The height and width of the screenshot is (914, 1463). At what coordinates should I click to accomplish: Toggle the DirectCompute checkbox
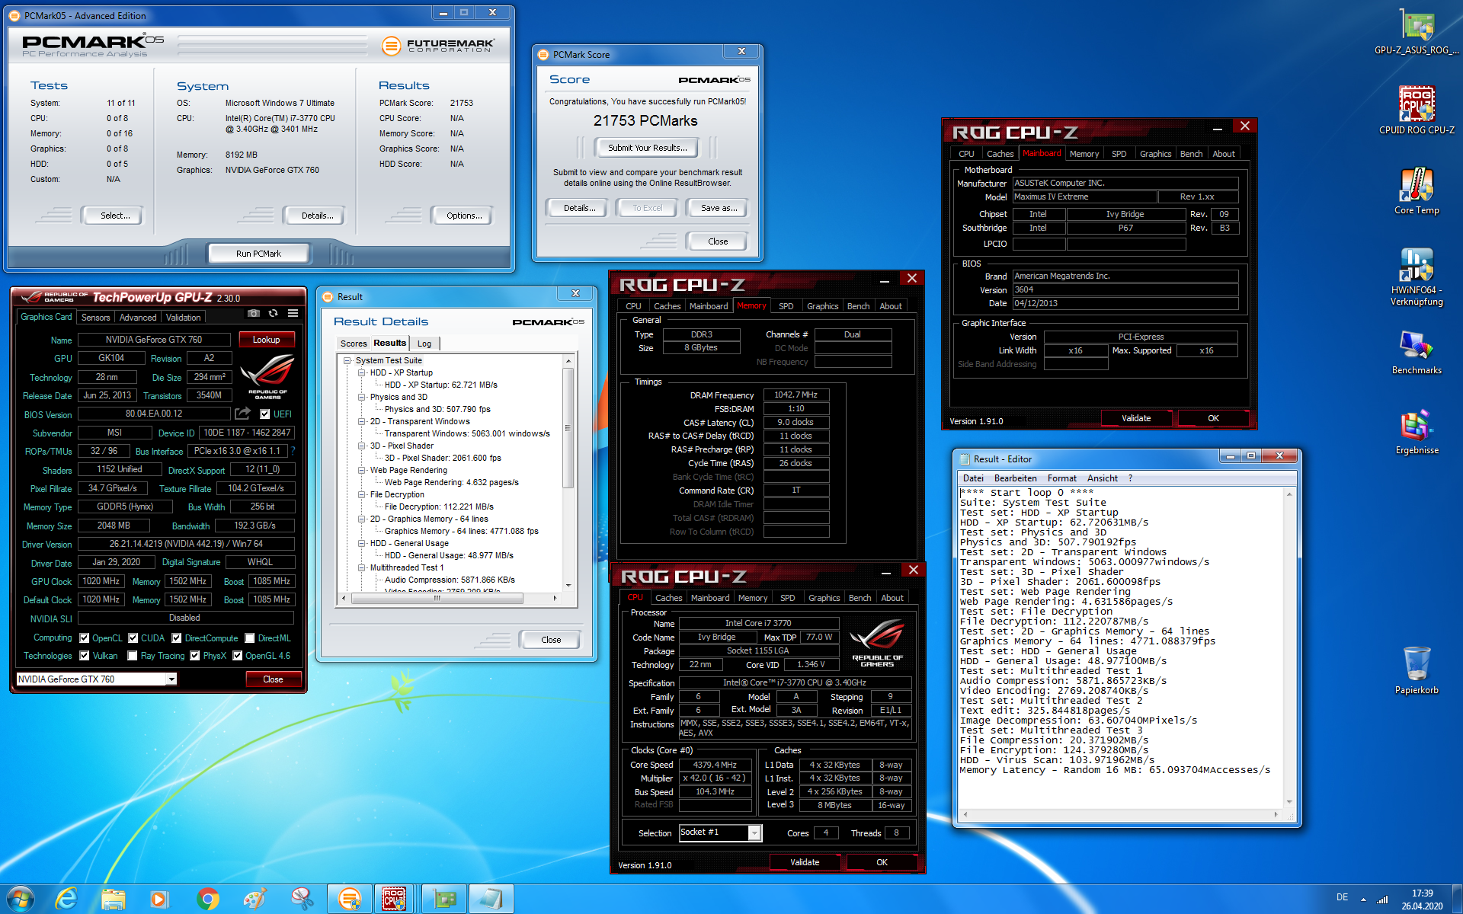tap(177, 638)
